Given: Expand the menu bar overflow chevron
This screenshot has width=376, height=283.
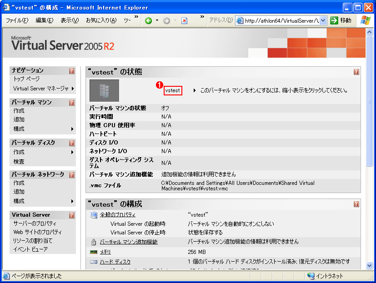Looking at the screenshot, I should (136, 17).
